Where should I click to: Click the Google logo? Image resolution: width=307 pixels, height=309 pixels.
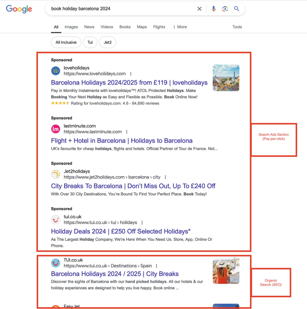19,9
